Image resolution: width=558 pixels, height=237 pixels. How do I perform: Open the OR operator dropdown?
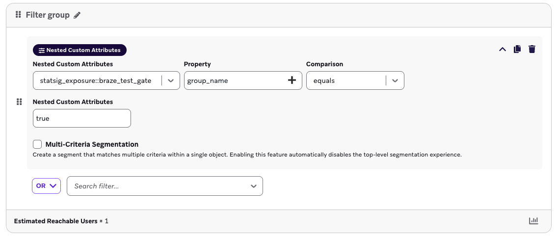[x=47, y=186]
